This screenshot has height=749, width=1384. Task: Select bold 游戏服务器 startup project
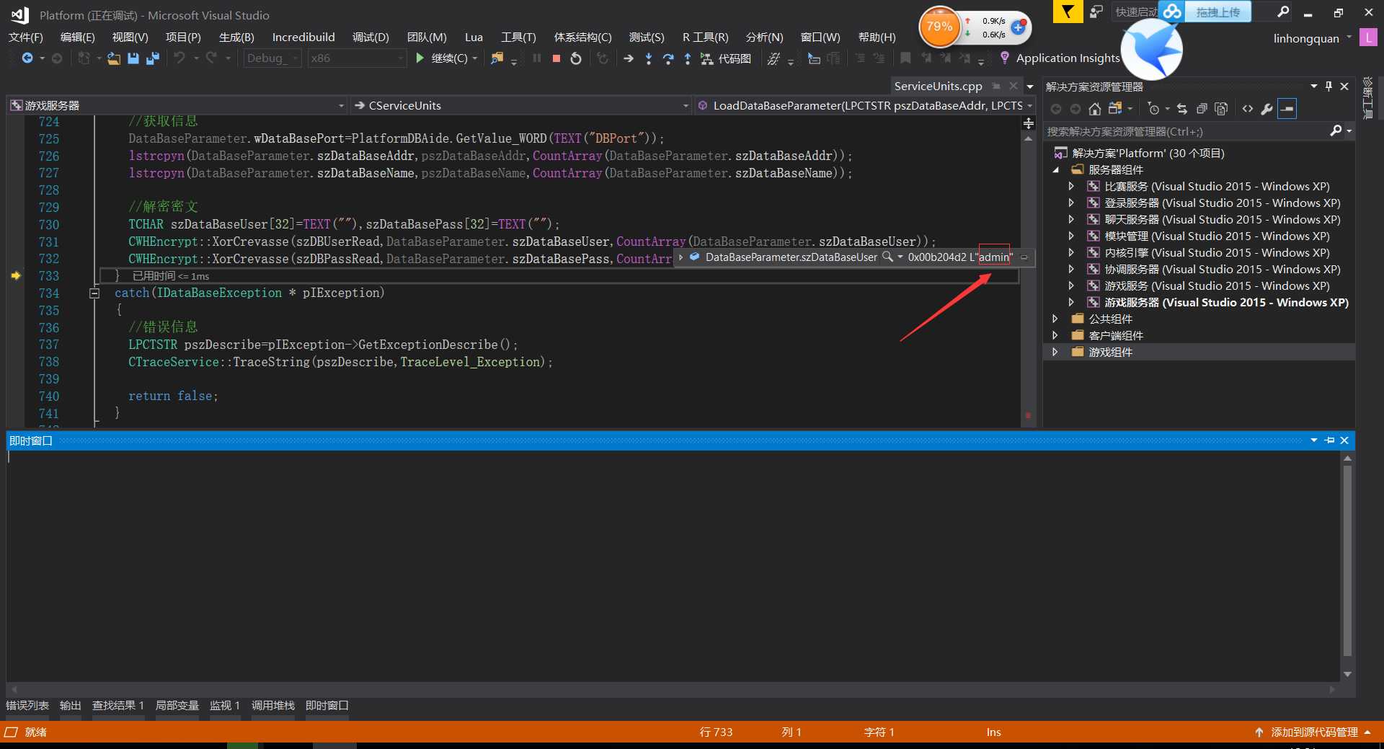point(1226,303)
